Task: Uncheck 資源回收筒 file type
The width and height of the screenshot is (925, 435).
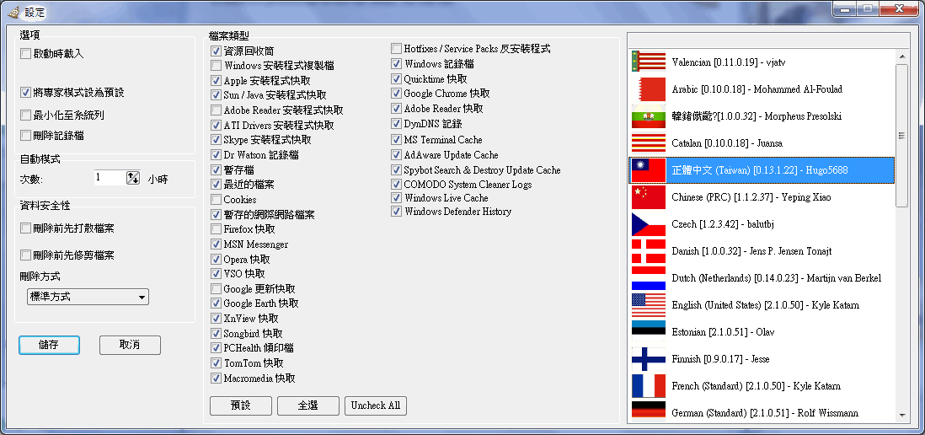Action: pyautogui.click(x=216, y=51)
